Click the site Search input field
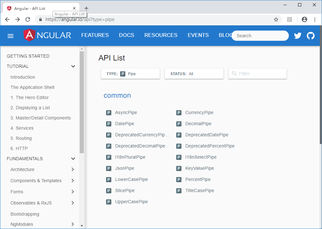This screenshot has width=322, height=229. [x=260, y=36]
